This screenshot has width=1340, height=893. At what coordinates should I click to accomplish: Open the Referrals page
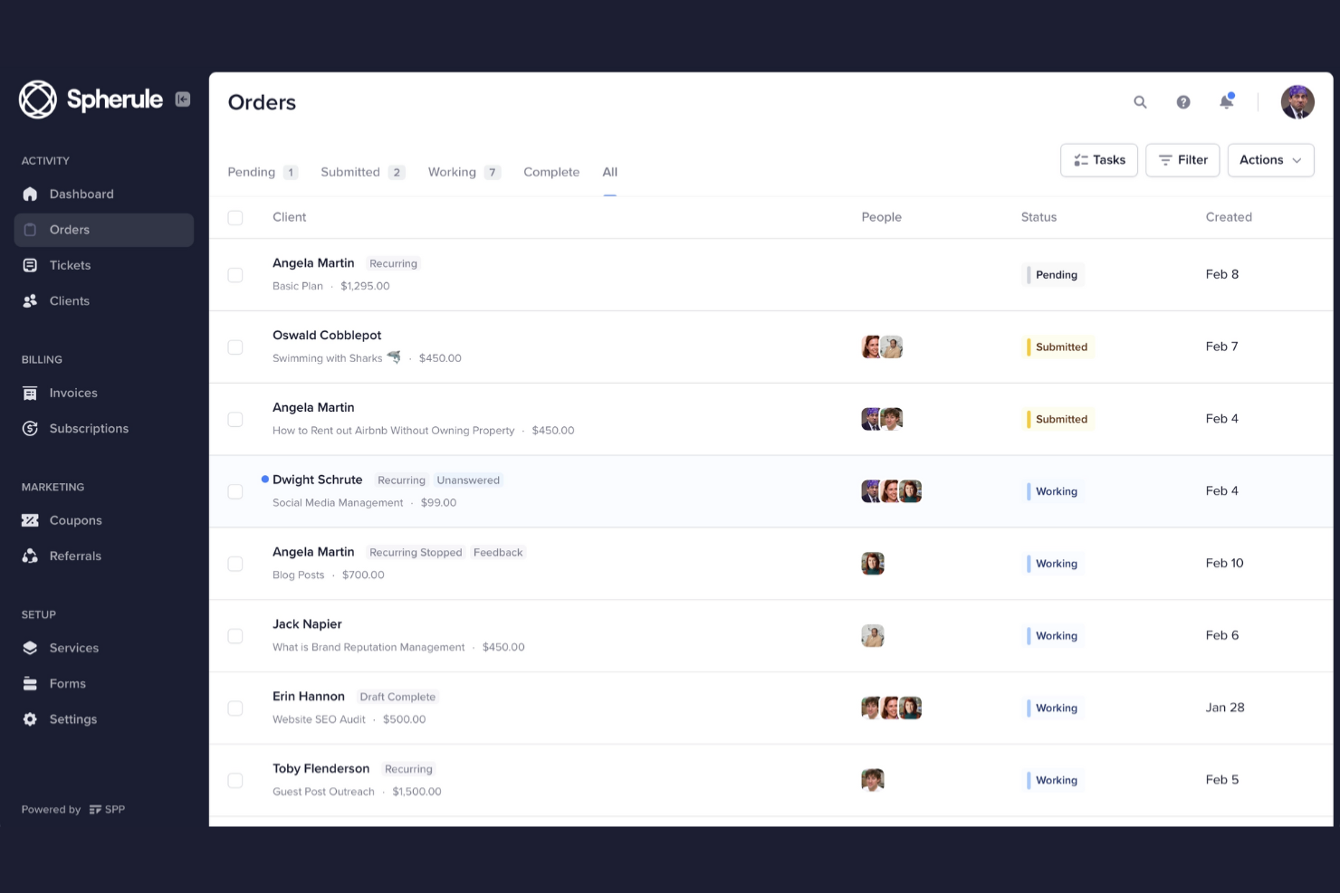75,556
